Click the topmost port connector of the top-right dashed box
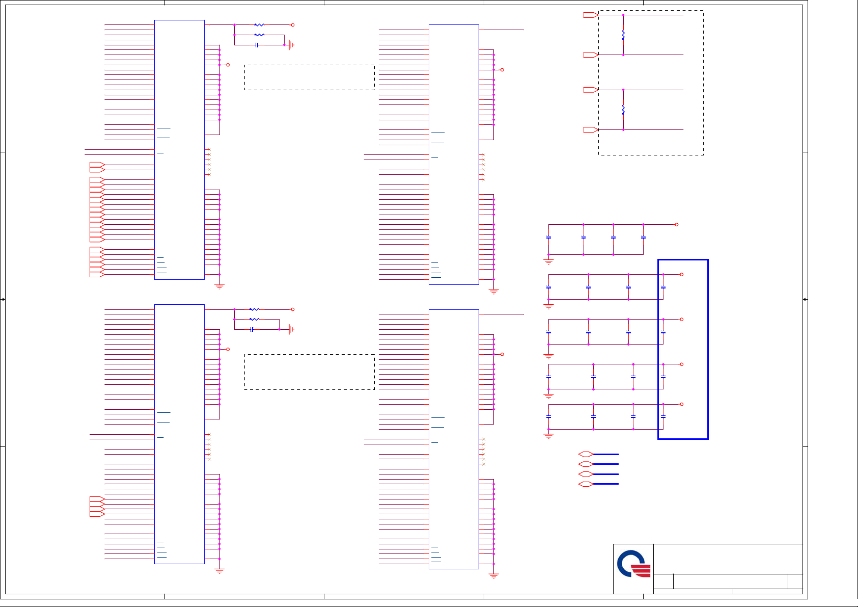 [591, 15]
